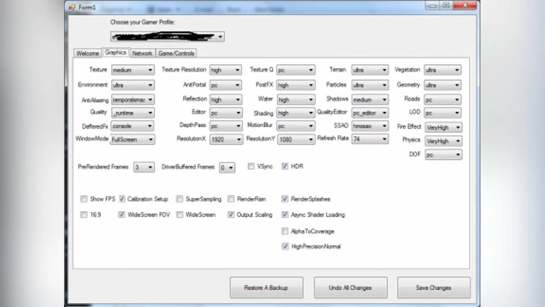Open the ResolutionY dropdown

pyautogui.click(x=296, y=140)
